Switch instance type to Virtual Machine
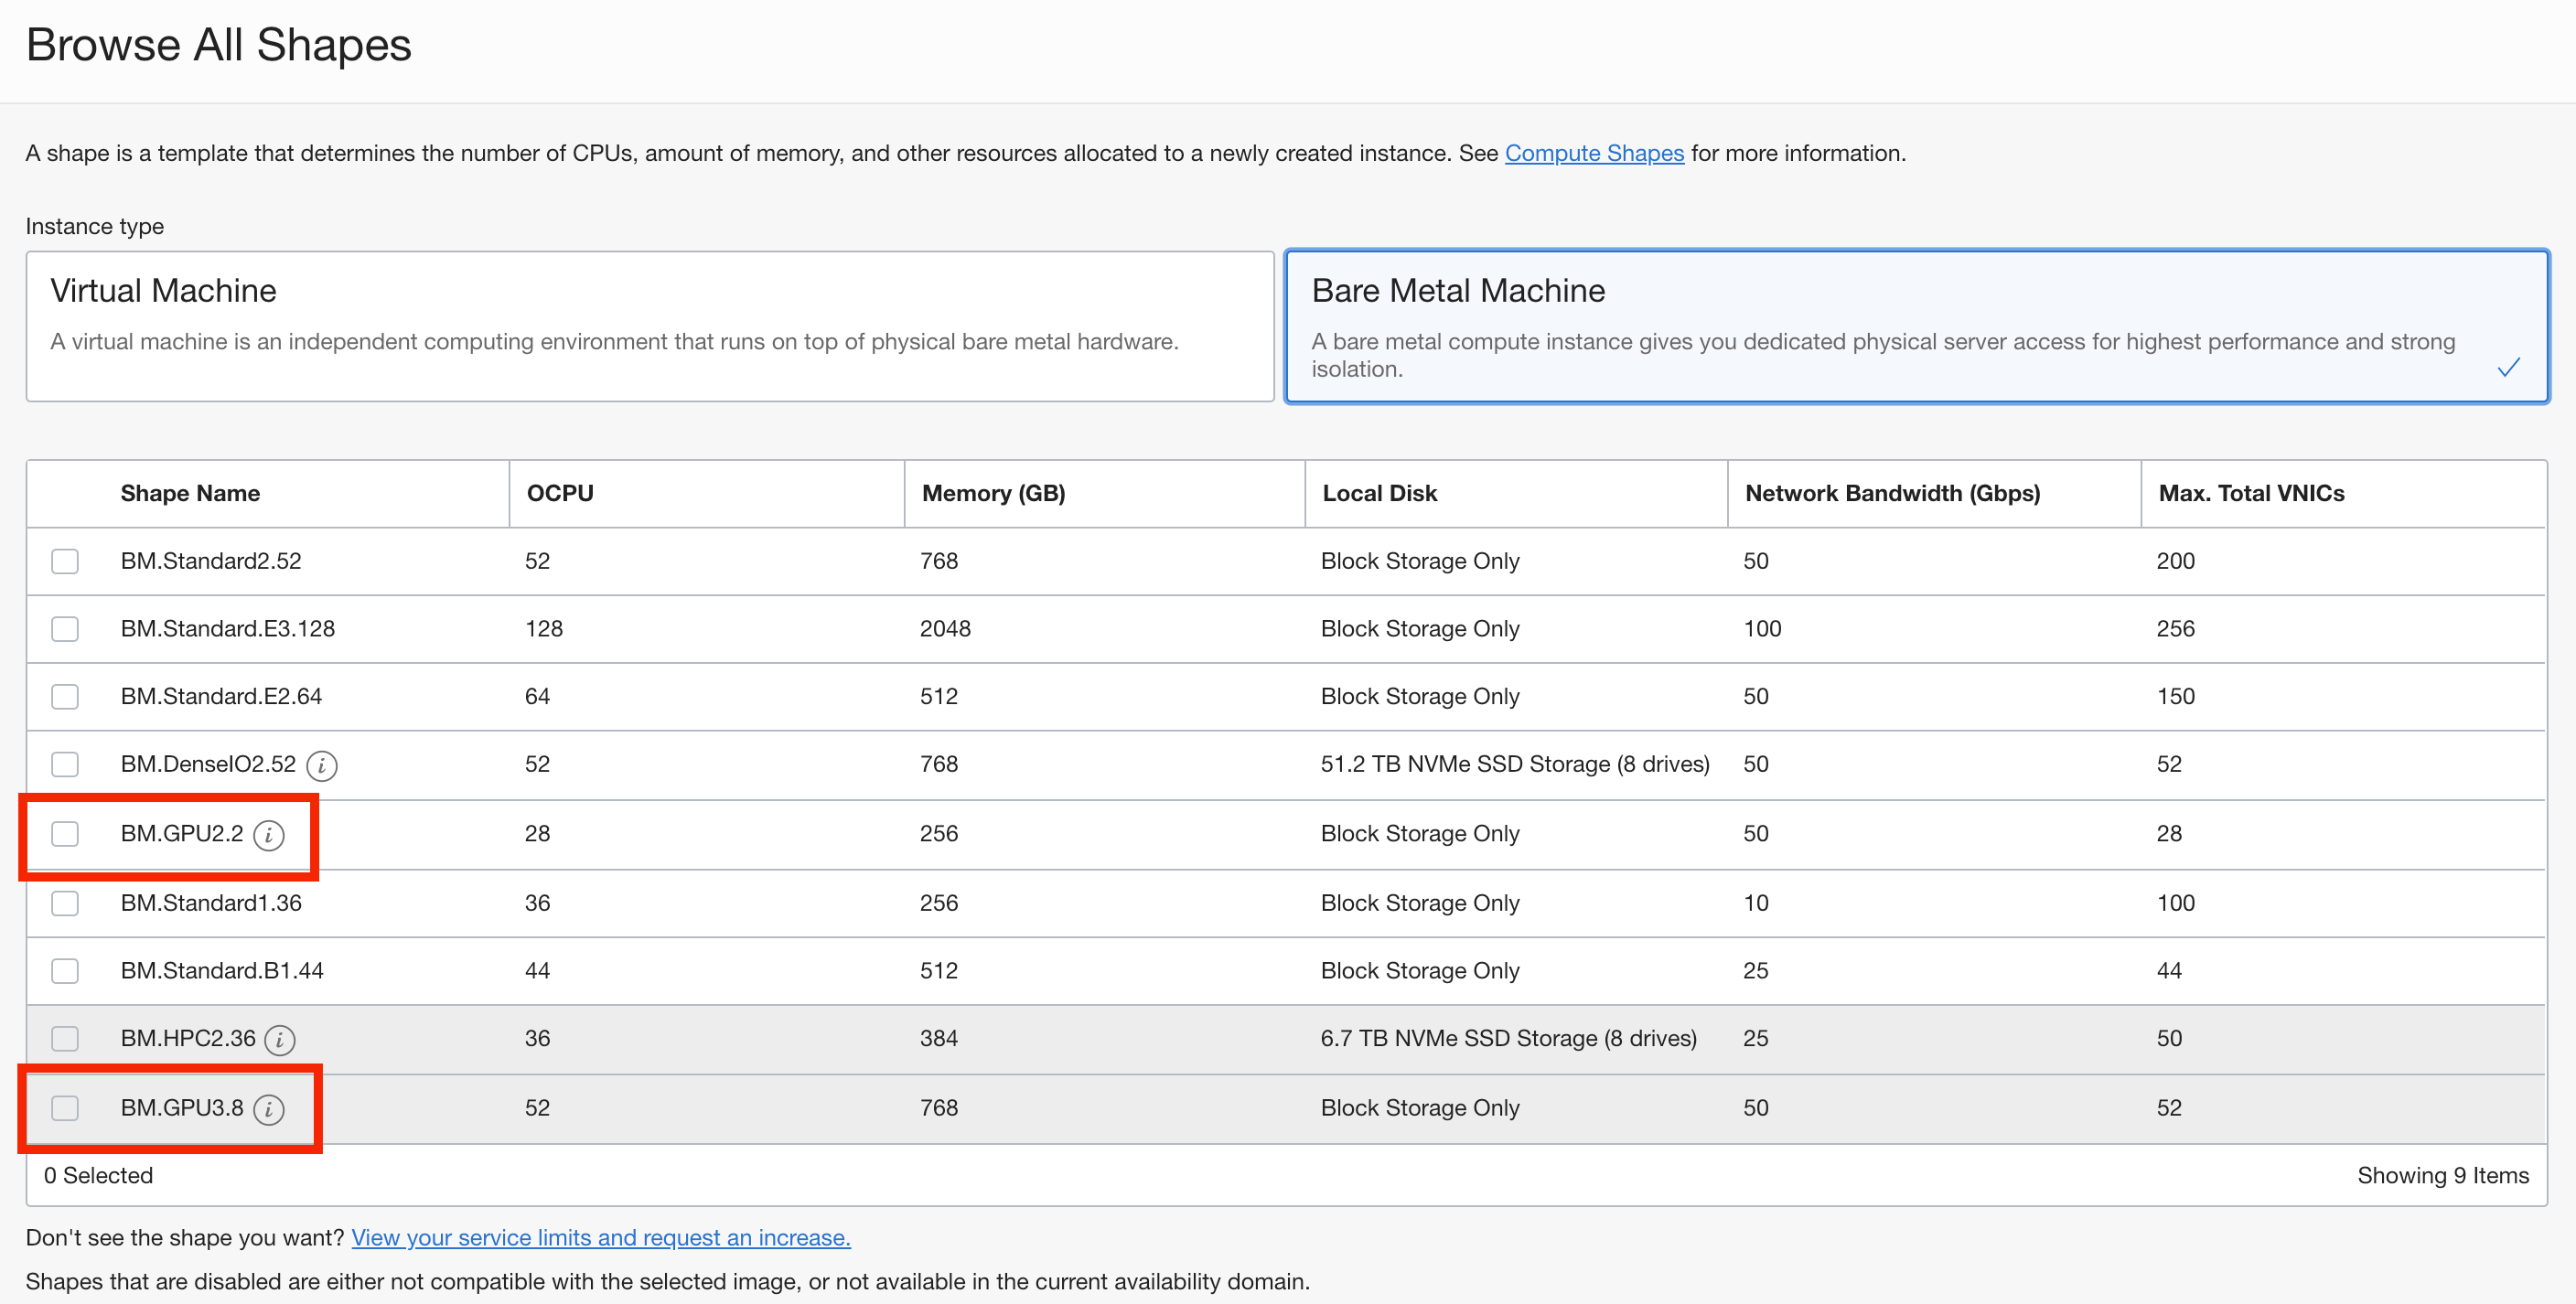This screenshot has height=1304, width=2576. coord(650,327)
